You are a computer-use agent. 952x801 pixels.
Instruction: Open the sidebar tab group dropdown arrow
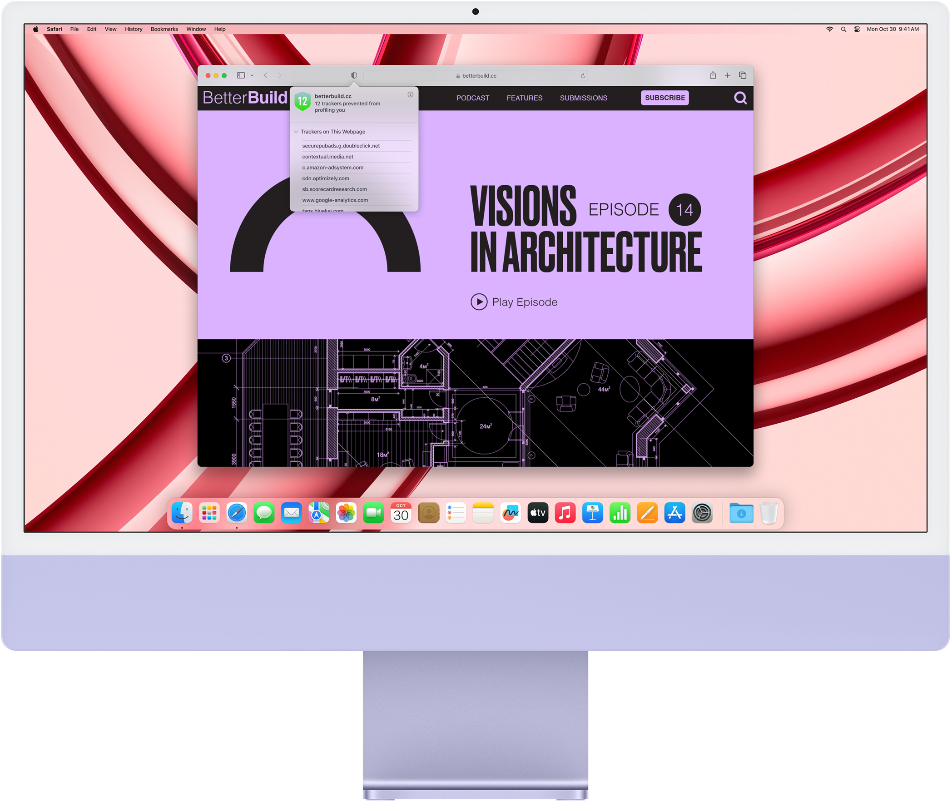252,76
